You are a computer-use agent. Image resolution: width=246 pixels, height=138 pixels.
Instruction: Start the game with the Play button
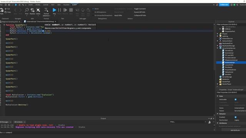pos(54,10)
